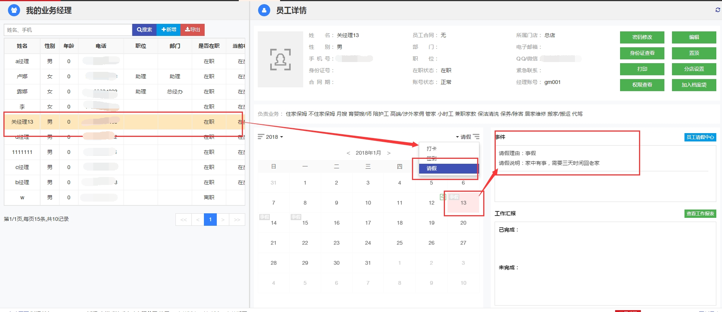
Task: Select the 关经理13 row
Action: (124, 122)
